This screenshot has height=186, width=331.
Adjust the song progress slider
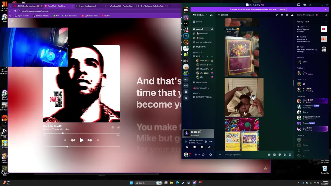(x=81, y=133)
